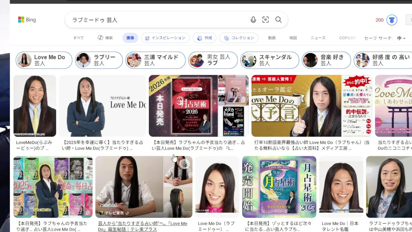Image resolution: width=412 pixels, height=232 pixels.
Task: Open the インスピレーション tab
Action: click(165, 38)
